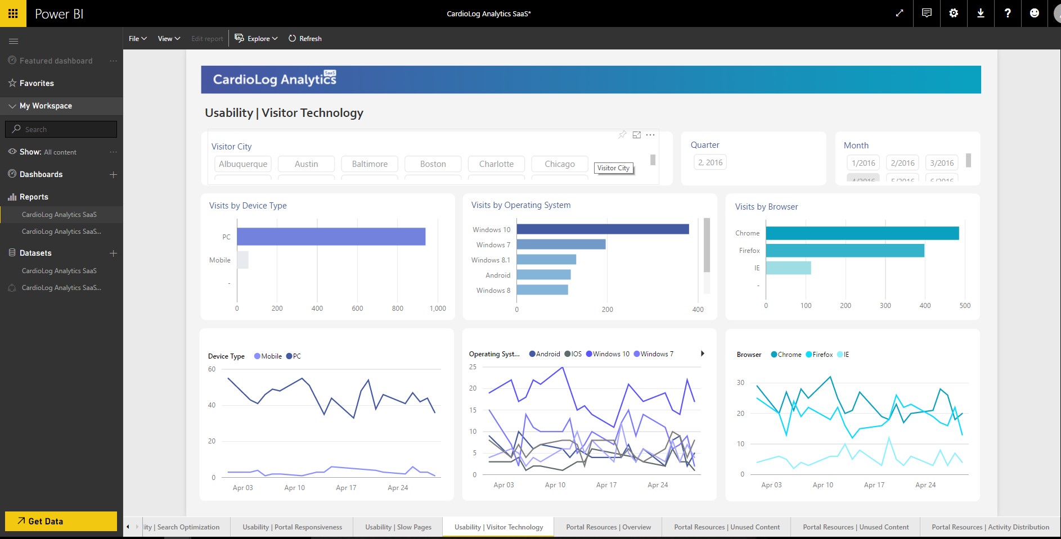Select Chicago in Visitor City slicer
The image size is (1061, 539).
point(560,164)
